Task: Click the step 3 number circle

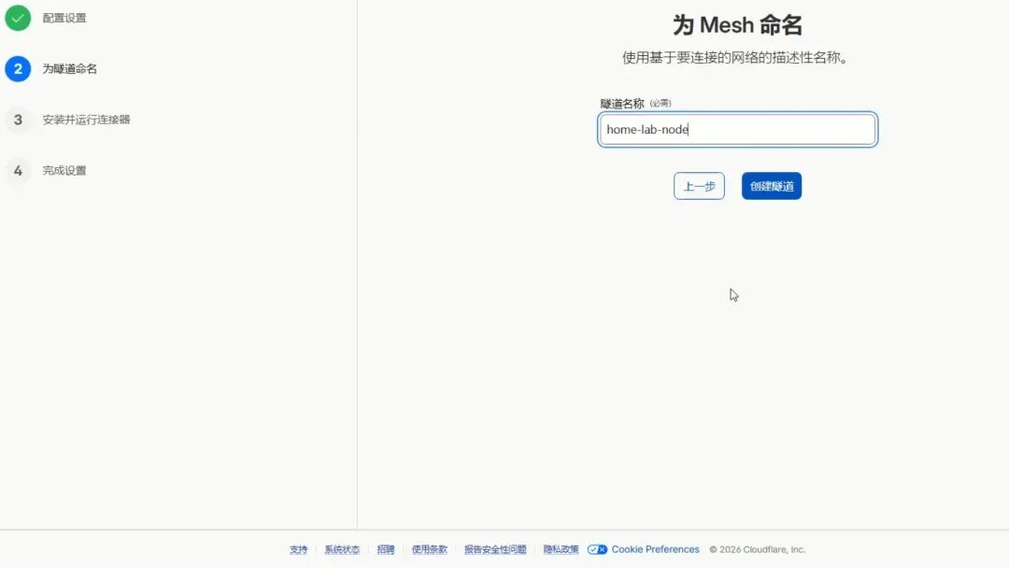Action: coord(18,120)
